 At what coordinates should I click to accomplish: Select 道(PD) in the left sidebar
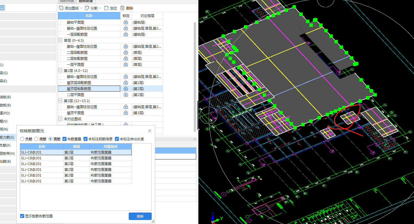coord(5,113)
